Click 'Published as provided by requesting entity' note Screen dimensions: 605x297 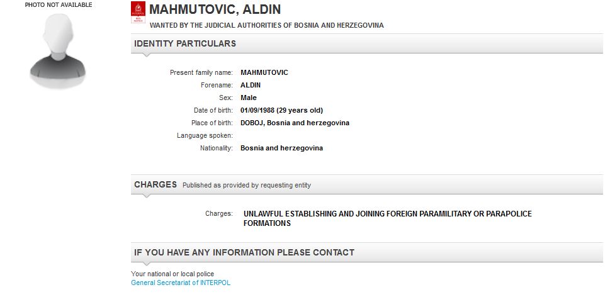coord(246,186)
